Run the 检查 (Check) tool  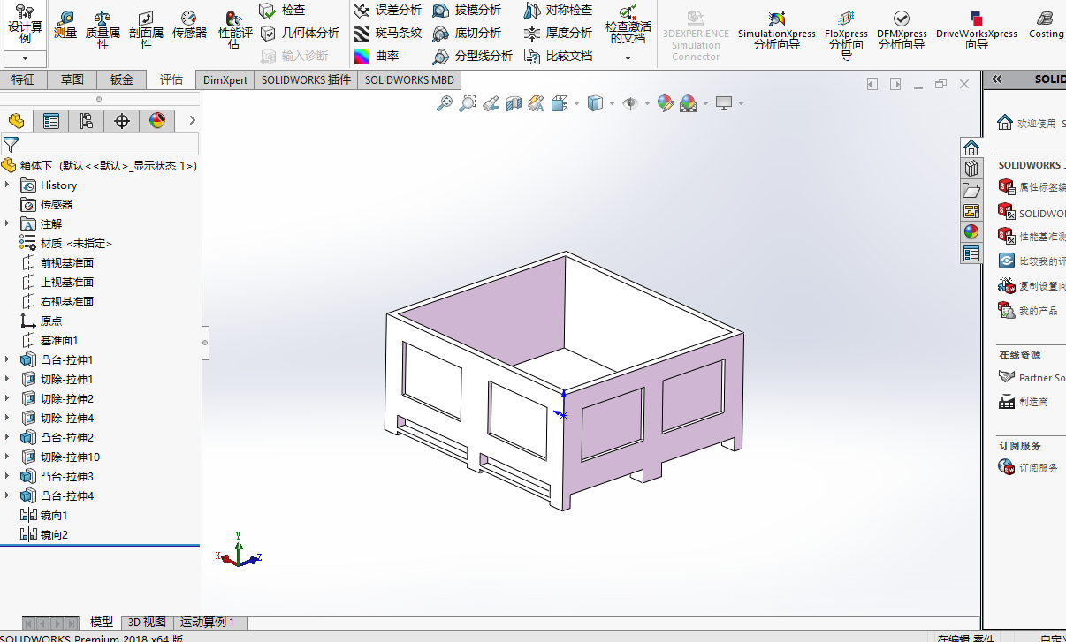pyautogui.click(x=283, y=10)
